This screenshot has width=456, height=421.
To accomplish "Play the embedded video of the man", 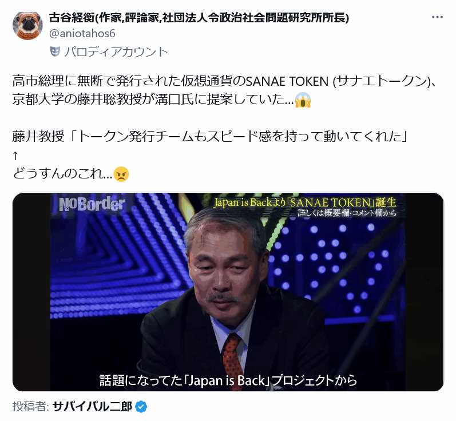I will coord(228,292).
